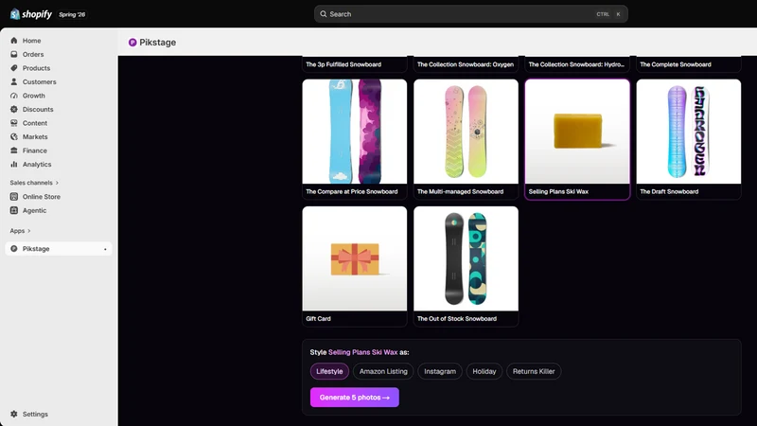Open the Home menu item
This screenshot has width=757, height=426.
tap(31, 41)
